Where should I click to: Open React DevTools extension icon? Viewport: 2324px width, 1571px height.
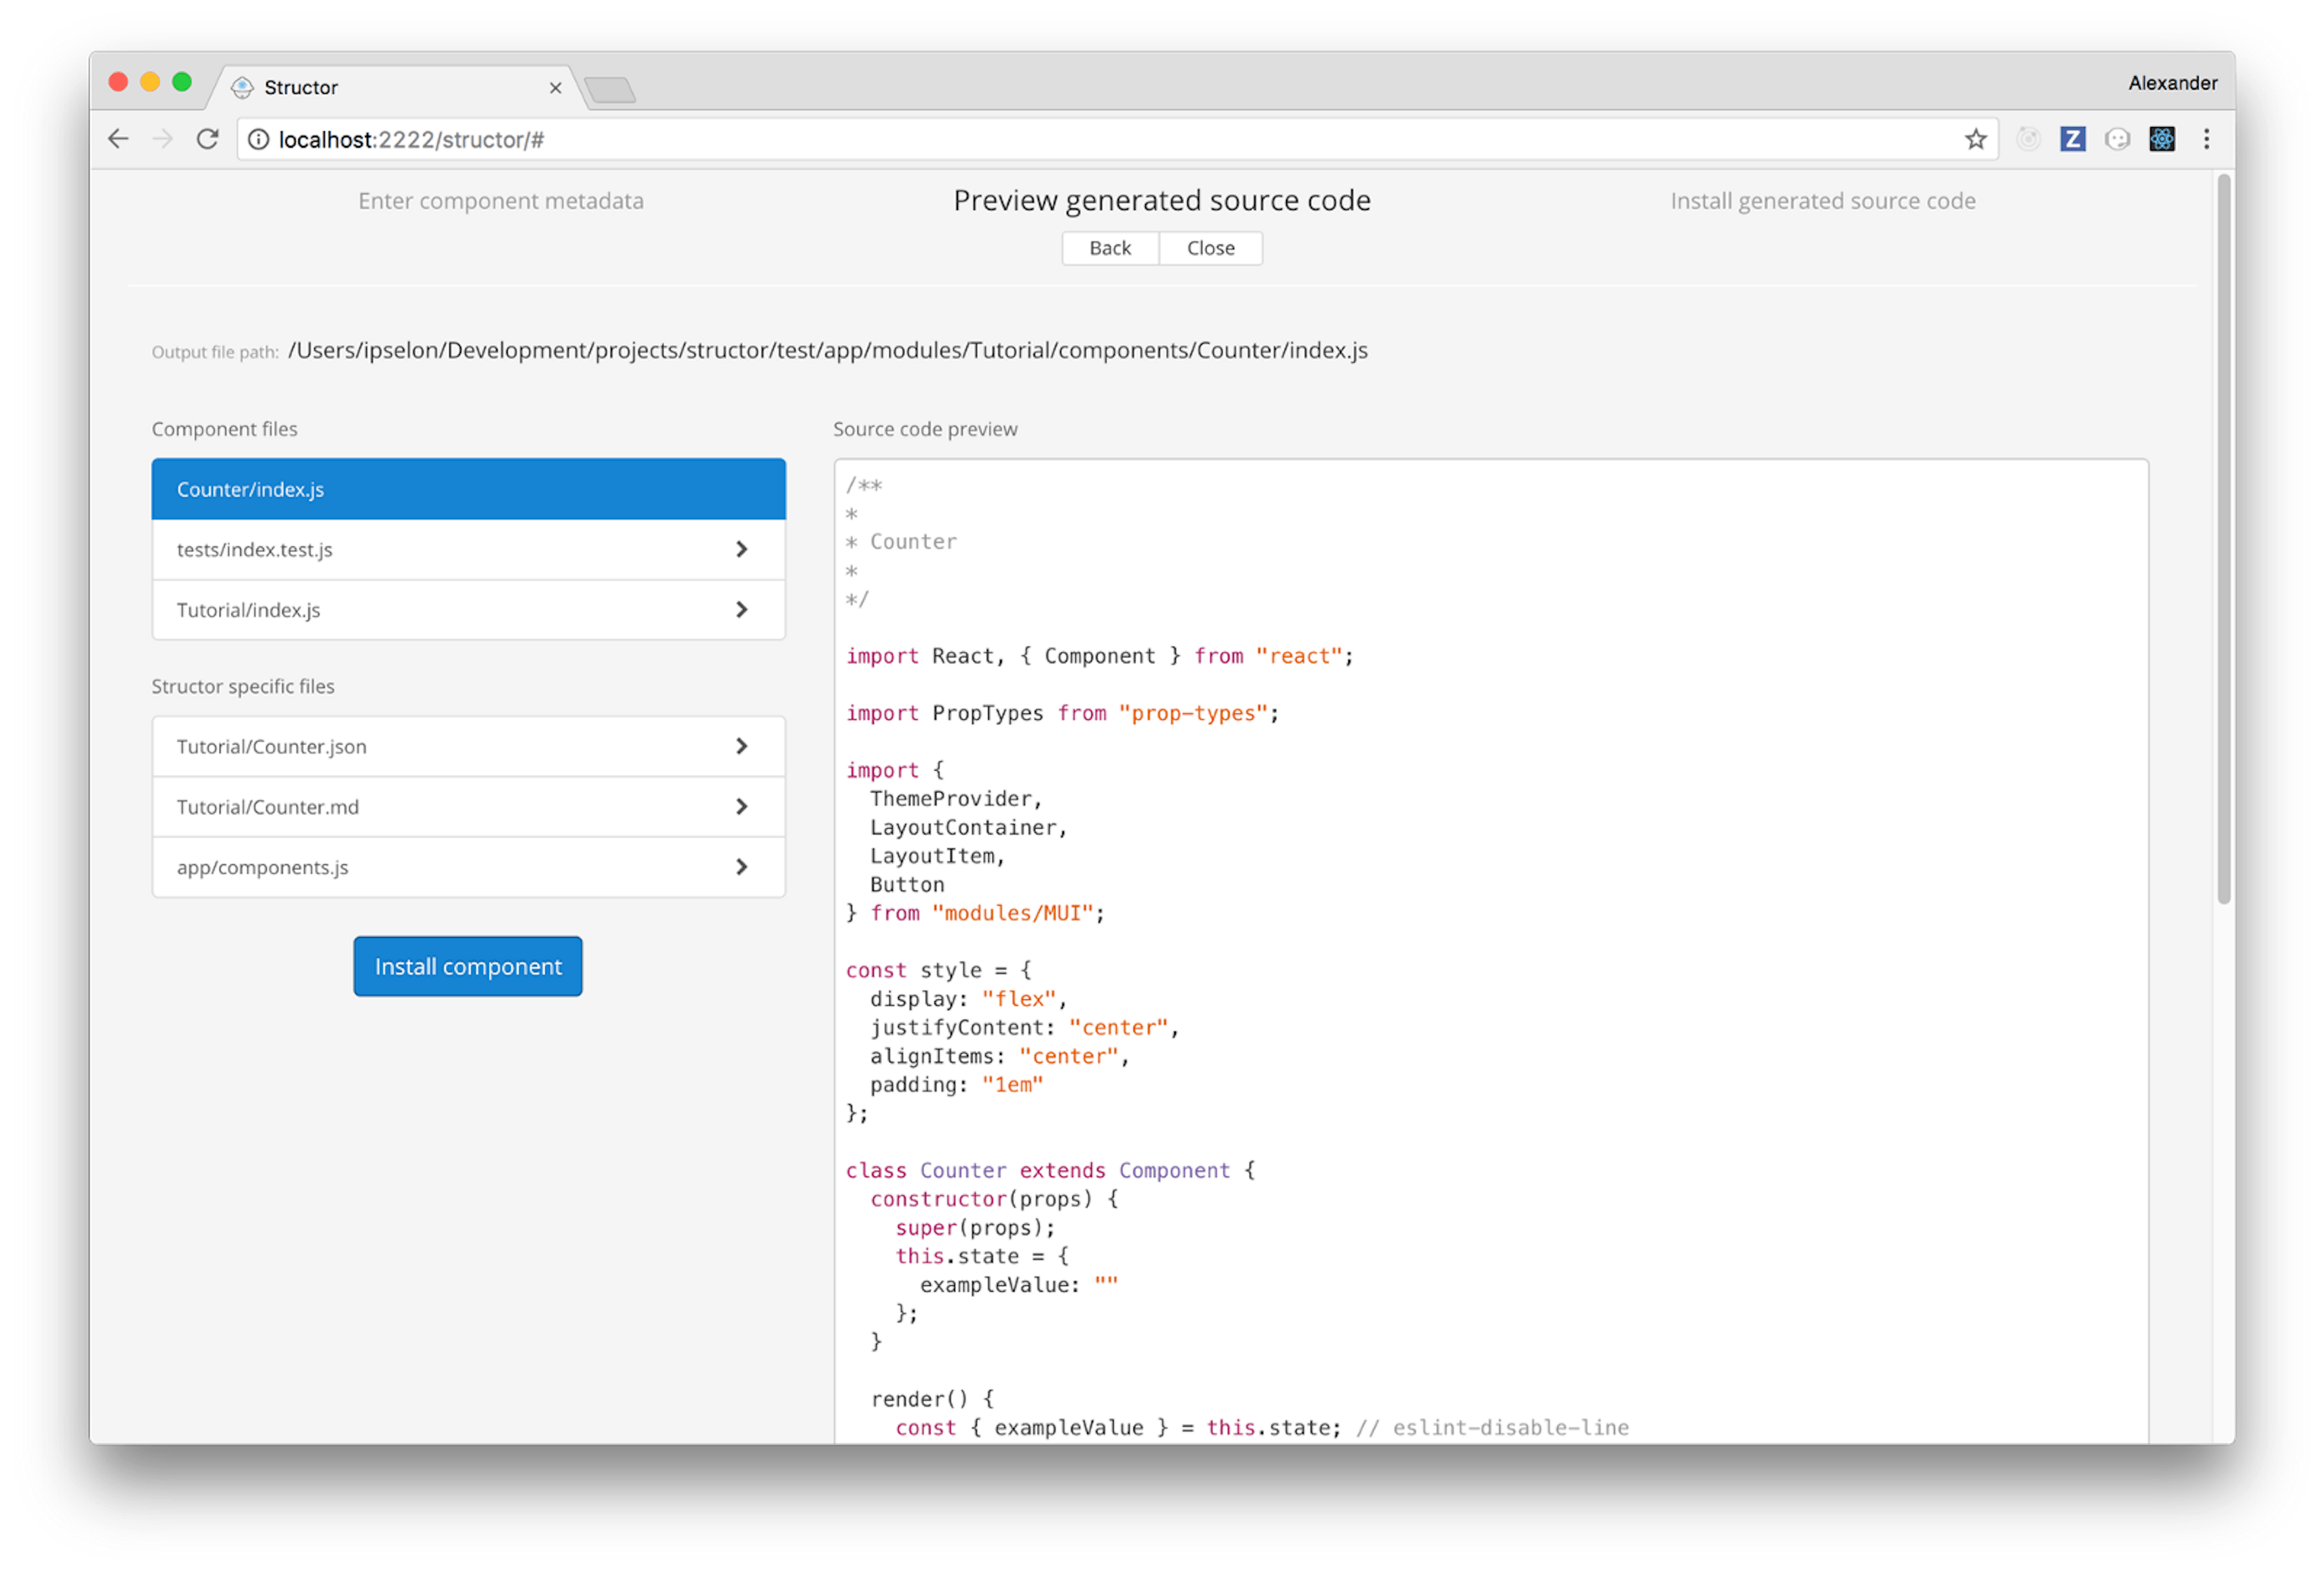[2162, 139]
